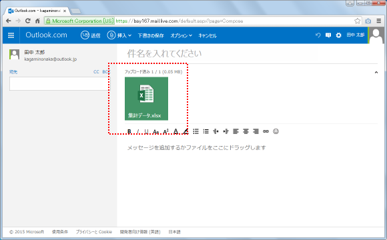Insert a hyperlink

tap(266, 131)
